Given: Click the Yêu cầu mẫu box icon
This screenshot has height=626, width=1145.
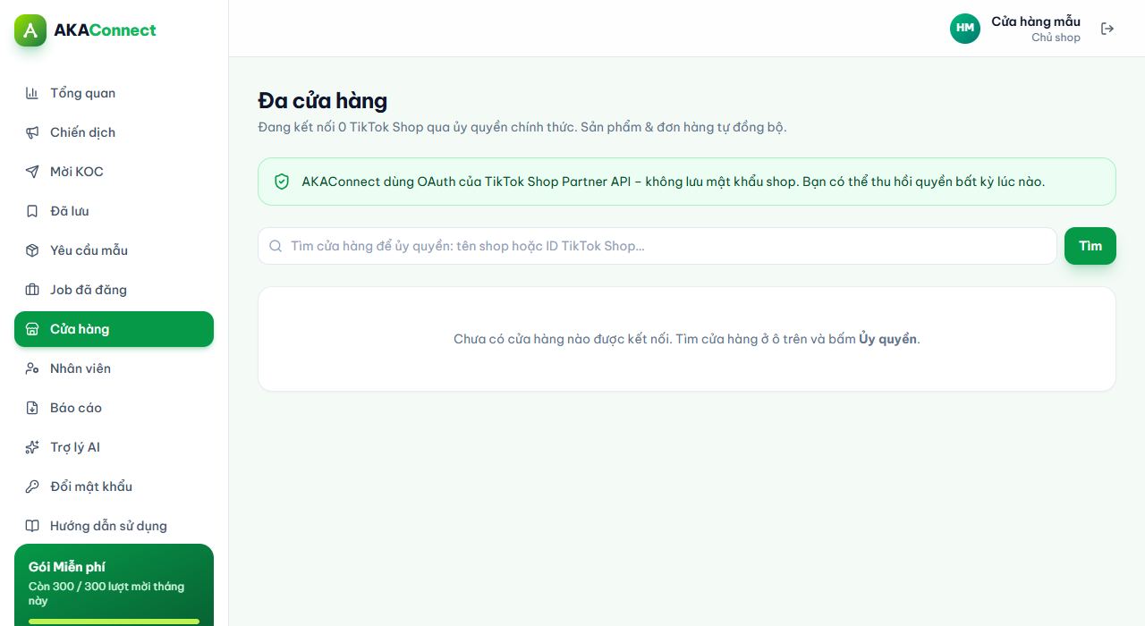Looking at the screenshot, I should 32,250.
